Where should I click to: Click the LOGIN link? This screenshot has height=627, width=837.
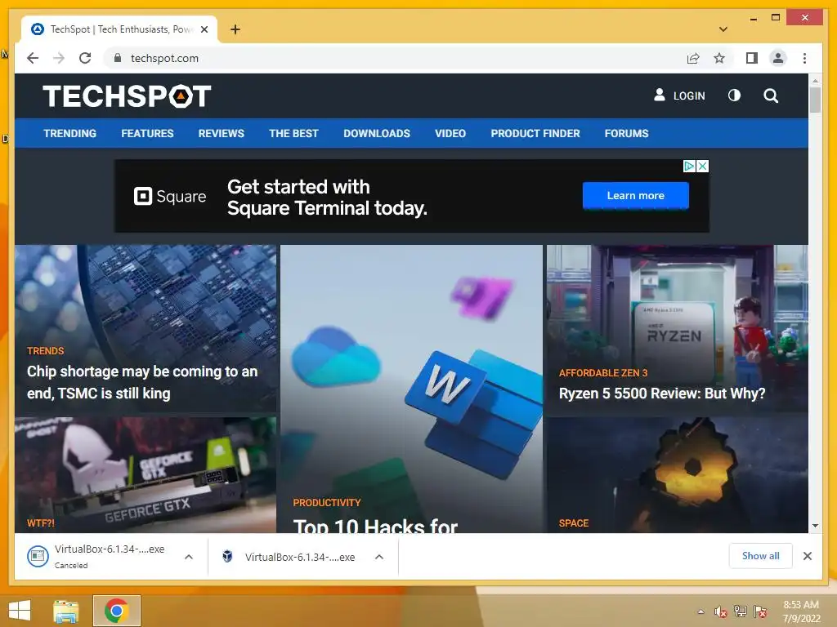679,96
